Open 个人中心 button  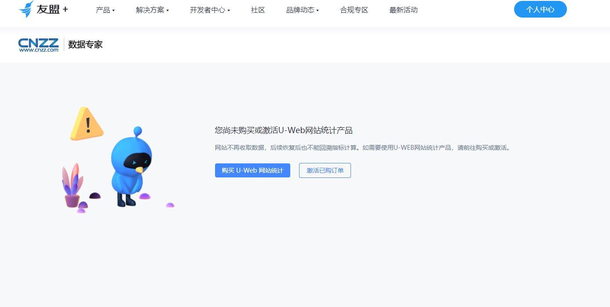(x=540, y=9)
